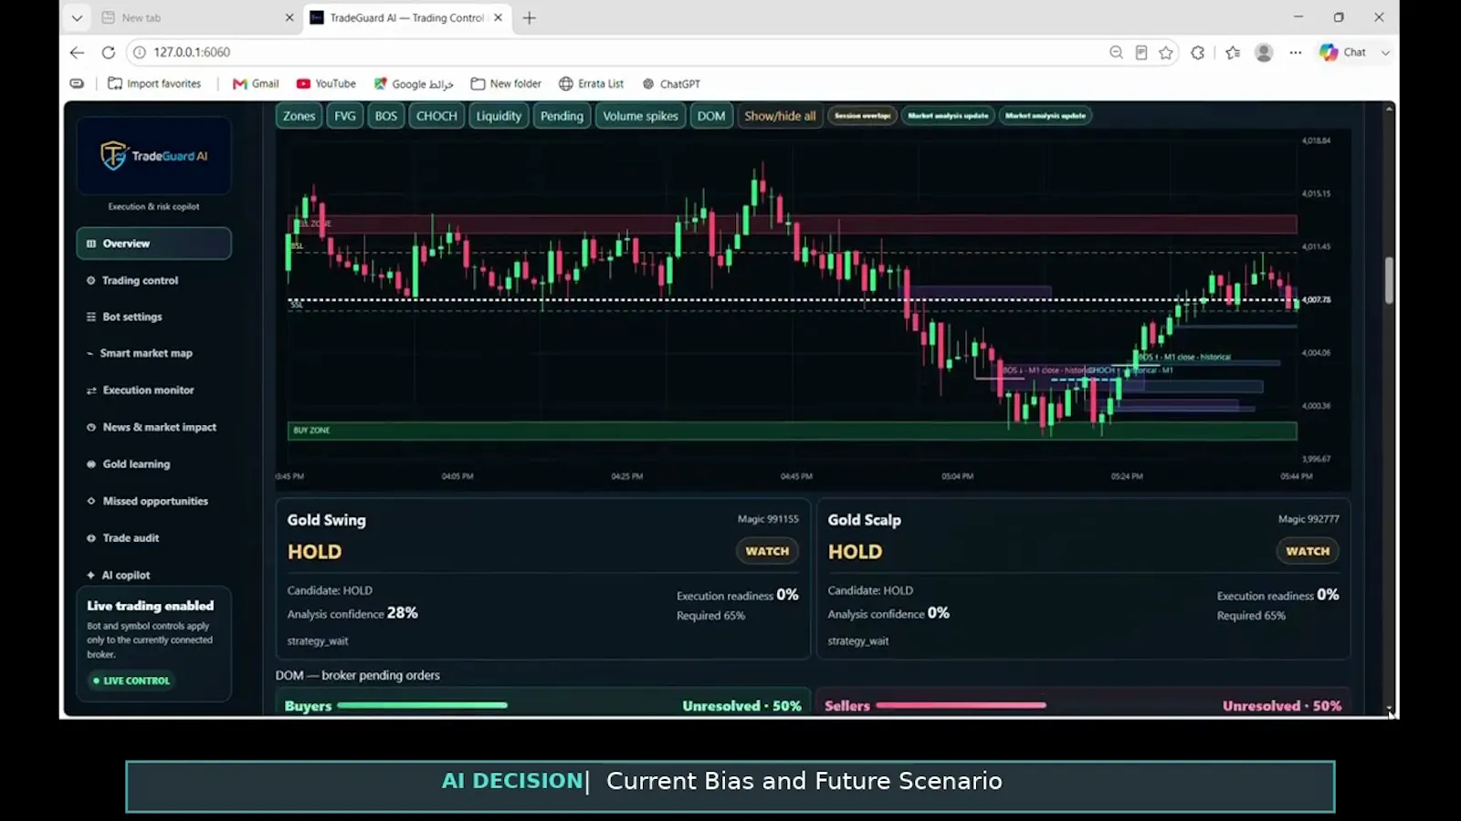Click the page vertical scrollbar thumb
This screenshot has height=821, width=1461.
(x=1389, y=280)
